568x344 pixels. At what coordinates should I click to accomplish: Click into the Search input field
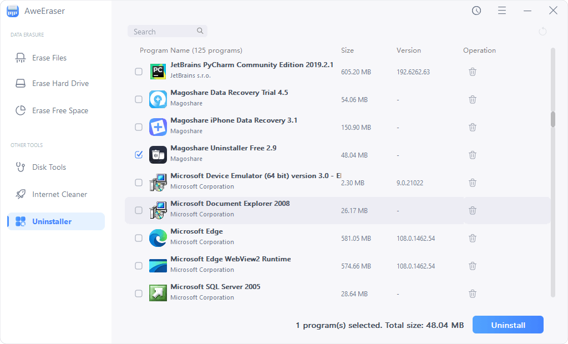168,31
